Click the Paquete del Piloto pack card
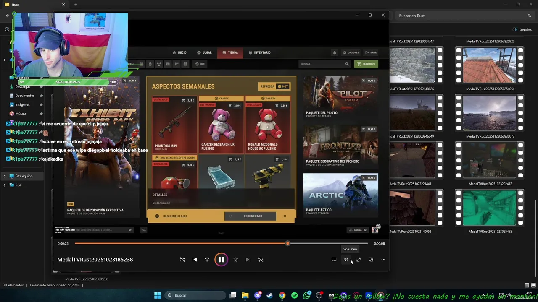The height and width of the screenshot is (302, 538). tap(340, 98)
